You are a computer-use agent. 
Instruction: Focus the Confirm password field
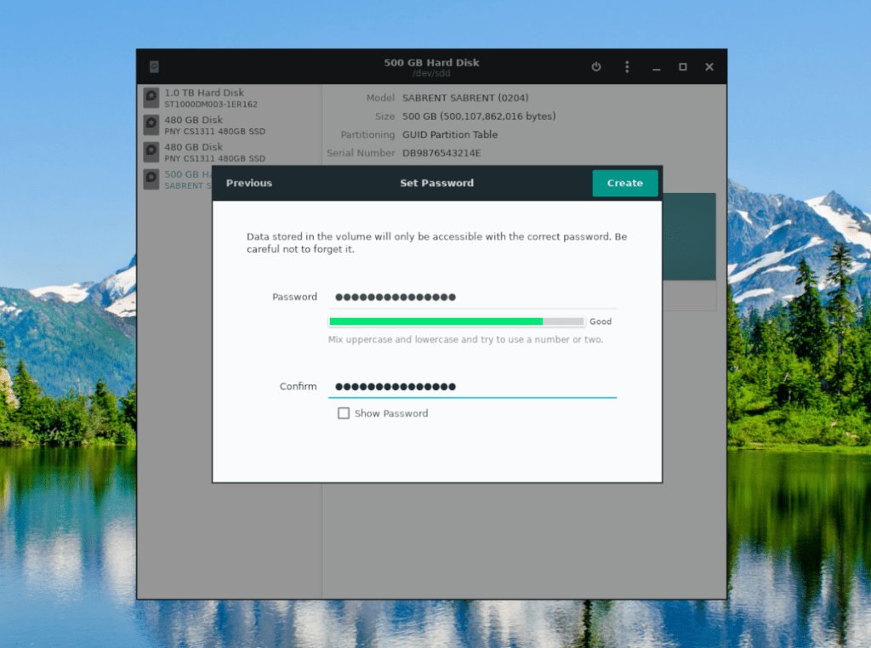[x=472, y=386]
